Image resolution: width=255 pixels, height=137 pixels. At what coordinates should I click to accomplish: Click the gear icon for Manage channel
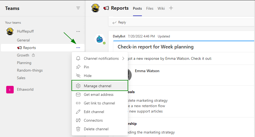[78, 86]
